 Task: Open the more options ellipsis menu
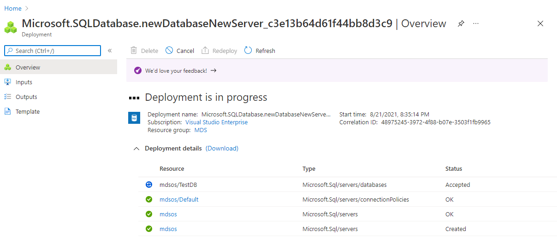[476, 23]
